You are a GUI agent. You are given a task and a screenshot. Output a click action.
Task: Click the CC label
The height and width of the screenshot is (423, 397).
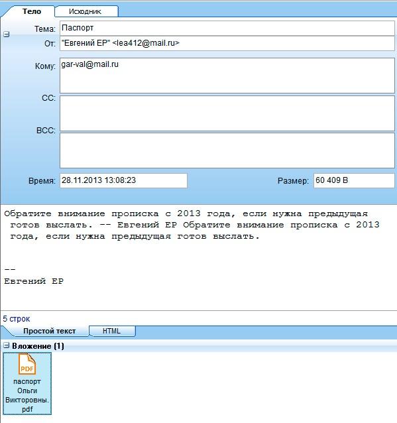pyautogui.click(x=48, y=98)
